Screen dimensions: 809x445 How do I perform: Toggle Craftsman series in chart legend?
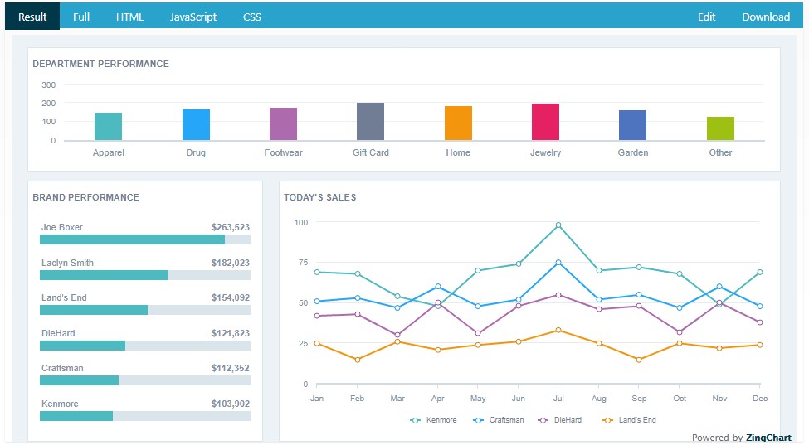coord(498,420)
